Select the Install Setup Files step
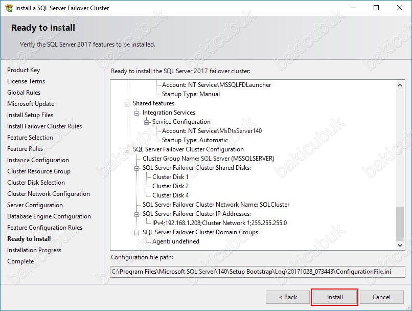Viewport: 412px width, 311px height. 30,115
